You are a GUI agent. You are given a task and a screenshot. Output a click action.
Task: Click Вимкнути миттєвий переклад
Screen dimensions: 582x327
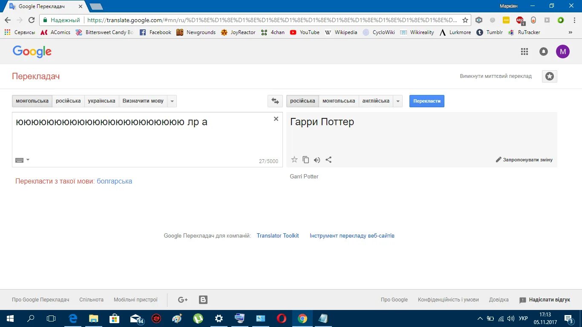tap(496, 76)
